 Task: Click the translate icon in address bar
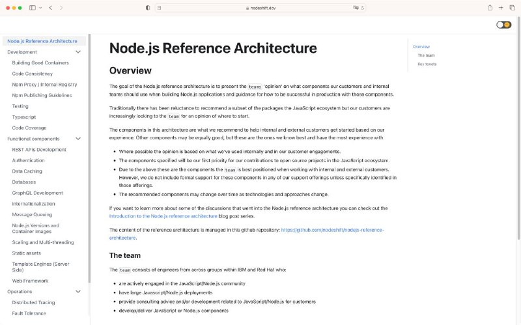pos(356,8)
